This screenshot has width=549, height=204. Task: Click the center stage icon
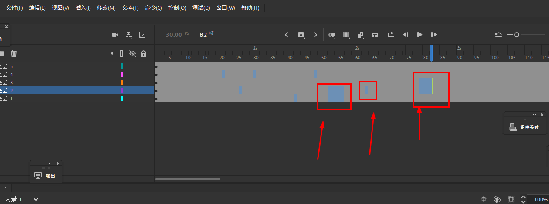[483, 199]
